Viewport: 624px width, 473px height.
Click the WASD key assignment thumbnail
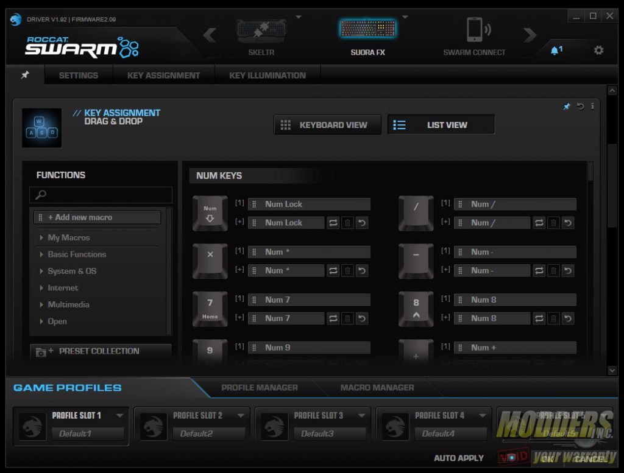tap(42, 128)
